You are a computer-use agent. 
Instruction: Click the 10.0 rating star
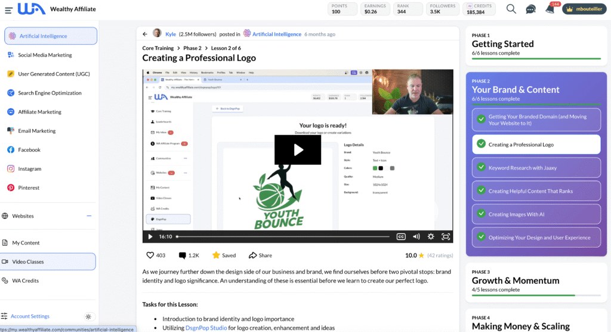pos(421,256)
